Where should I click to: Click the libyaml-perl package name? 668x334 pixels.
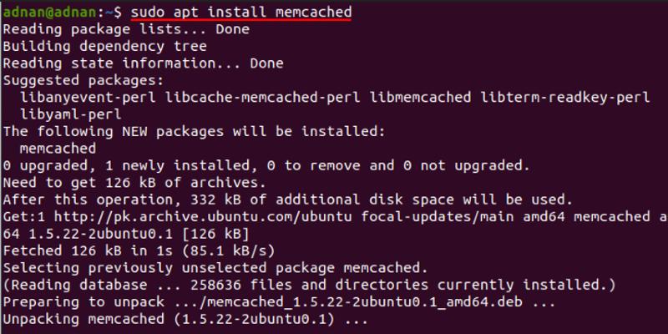71,114
